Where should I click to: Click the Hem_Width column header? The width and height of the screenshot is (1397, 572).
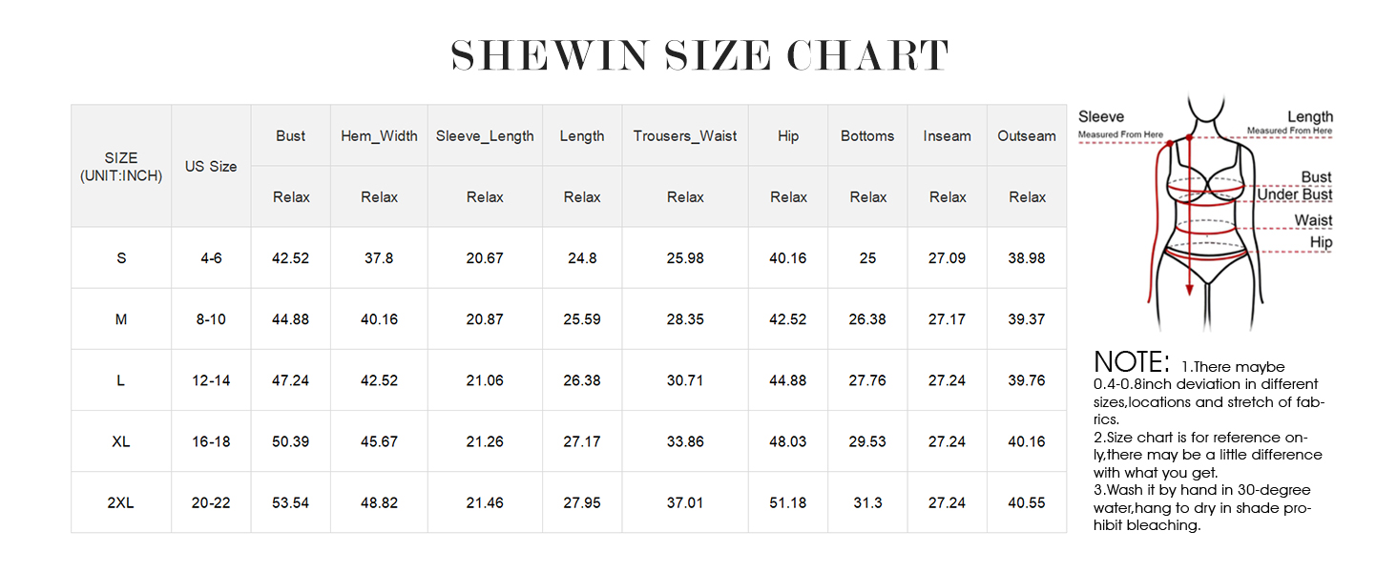coord(379,135)
